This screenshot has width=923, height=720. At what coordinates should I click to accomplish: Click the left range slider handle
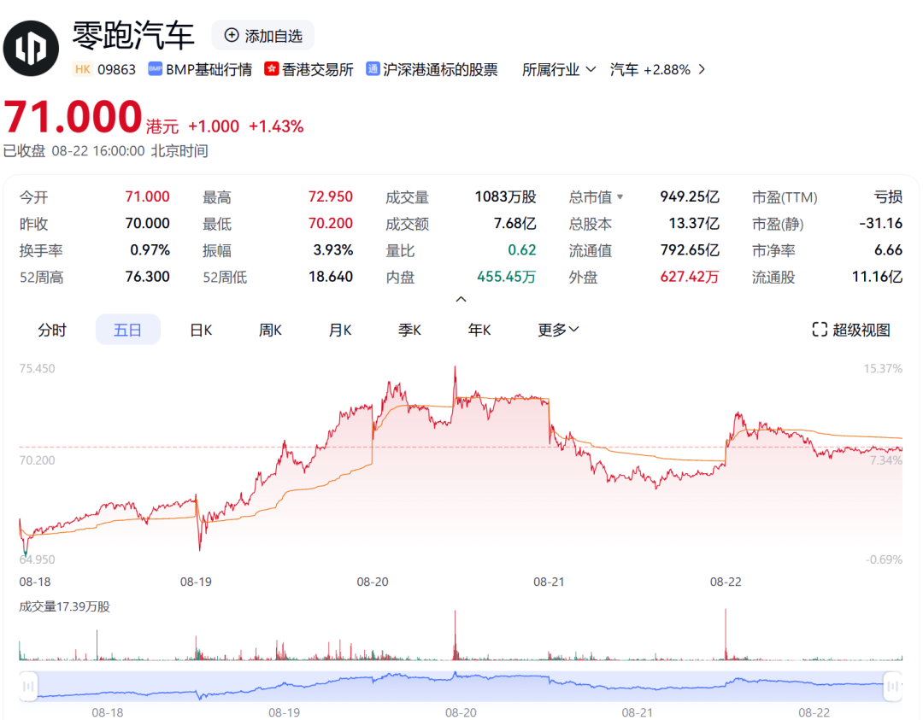coord(28,686)
